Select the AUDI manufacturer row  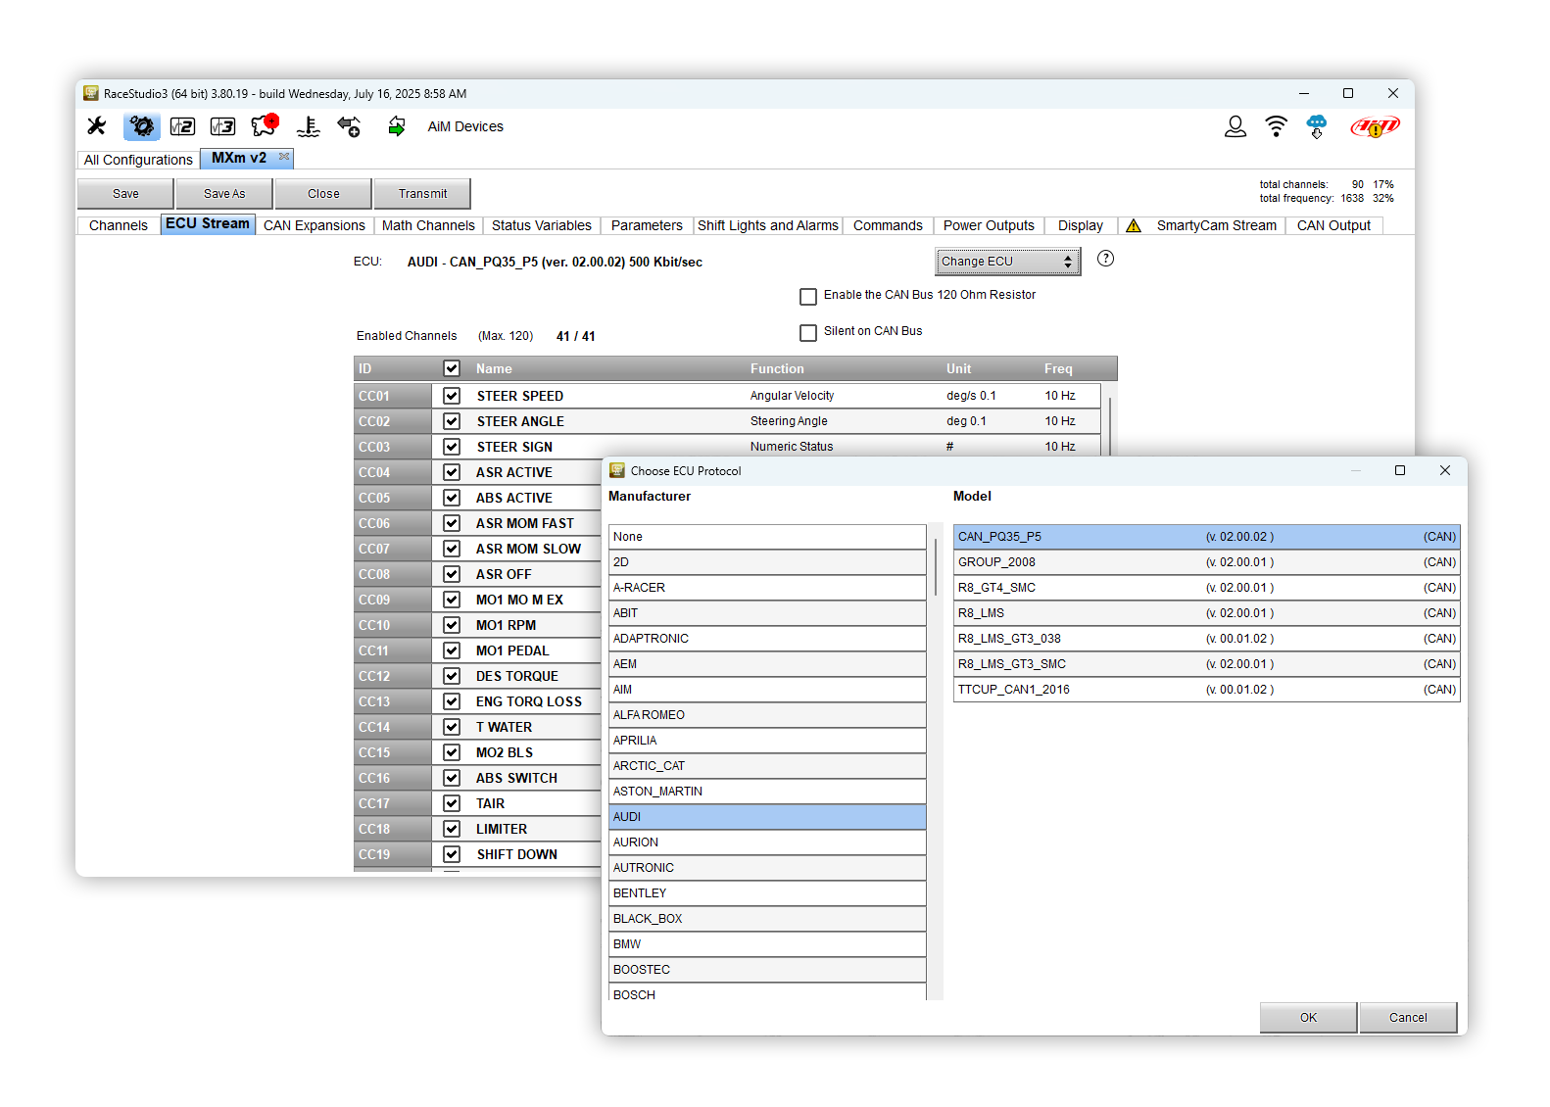767,817
